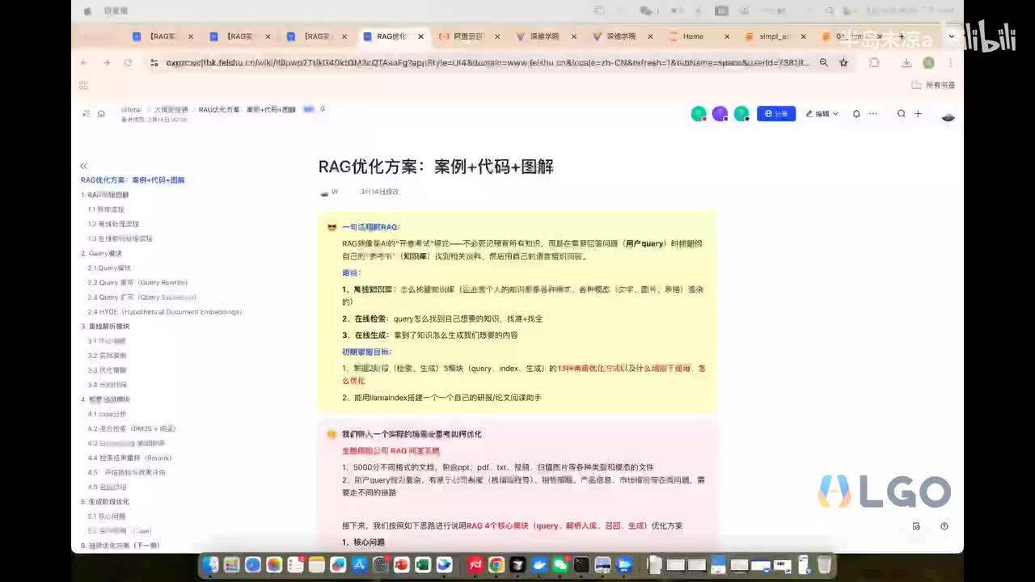Click the purple collaborator avatar
1035x582 pixels.
click(x=720, y=114)
